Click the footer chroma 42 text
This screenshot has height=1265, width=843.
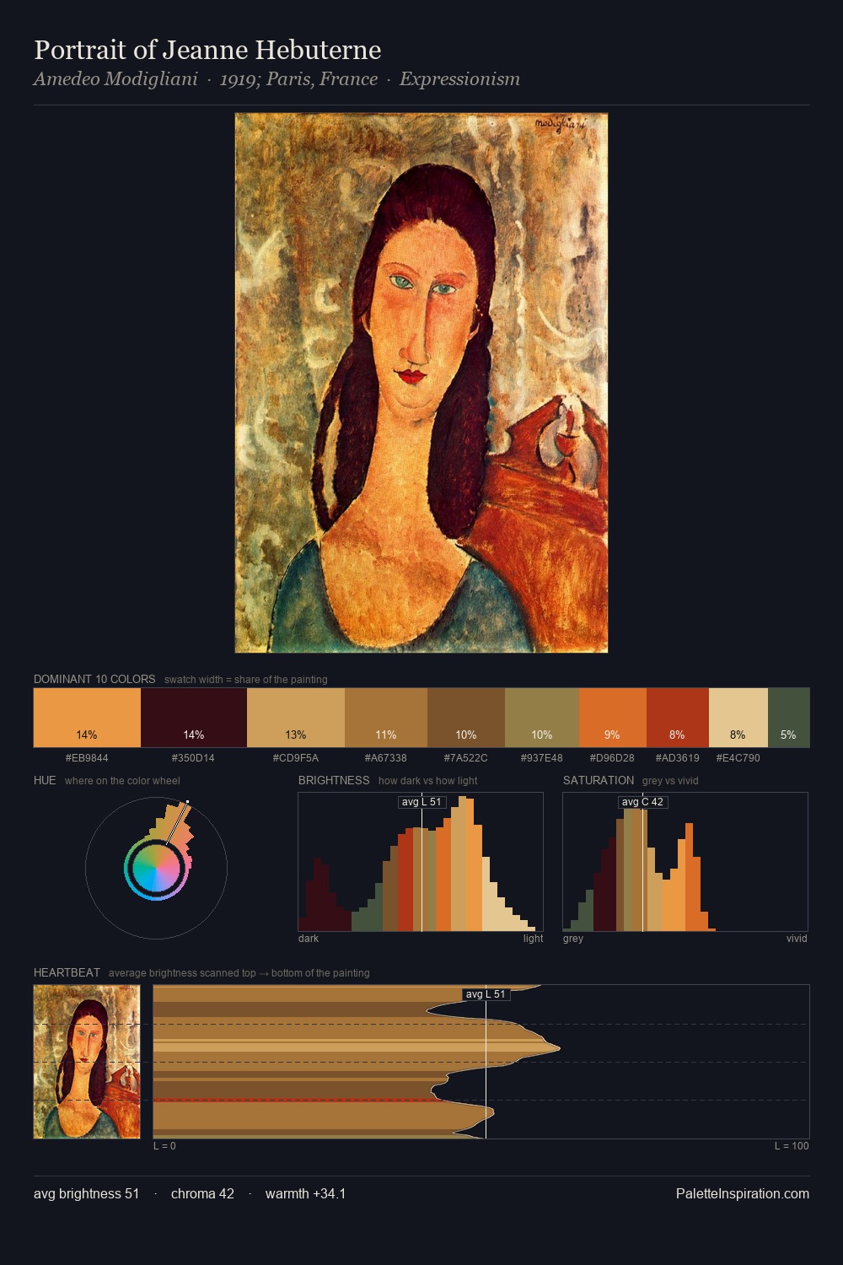click(x=202, y=1193)
